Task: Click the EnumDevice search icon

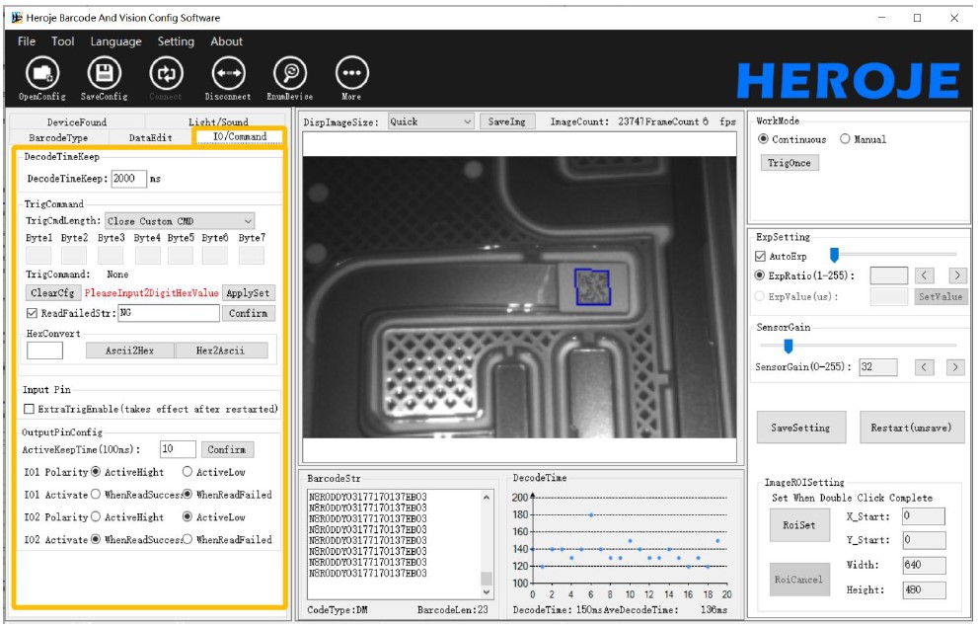Action: [x=290, y=73]
